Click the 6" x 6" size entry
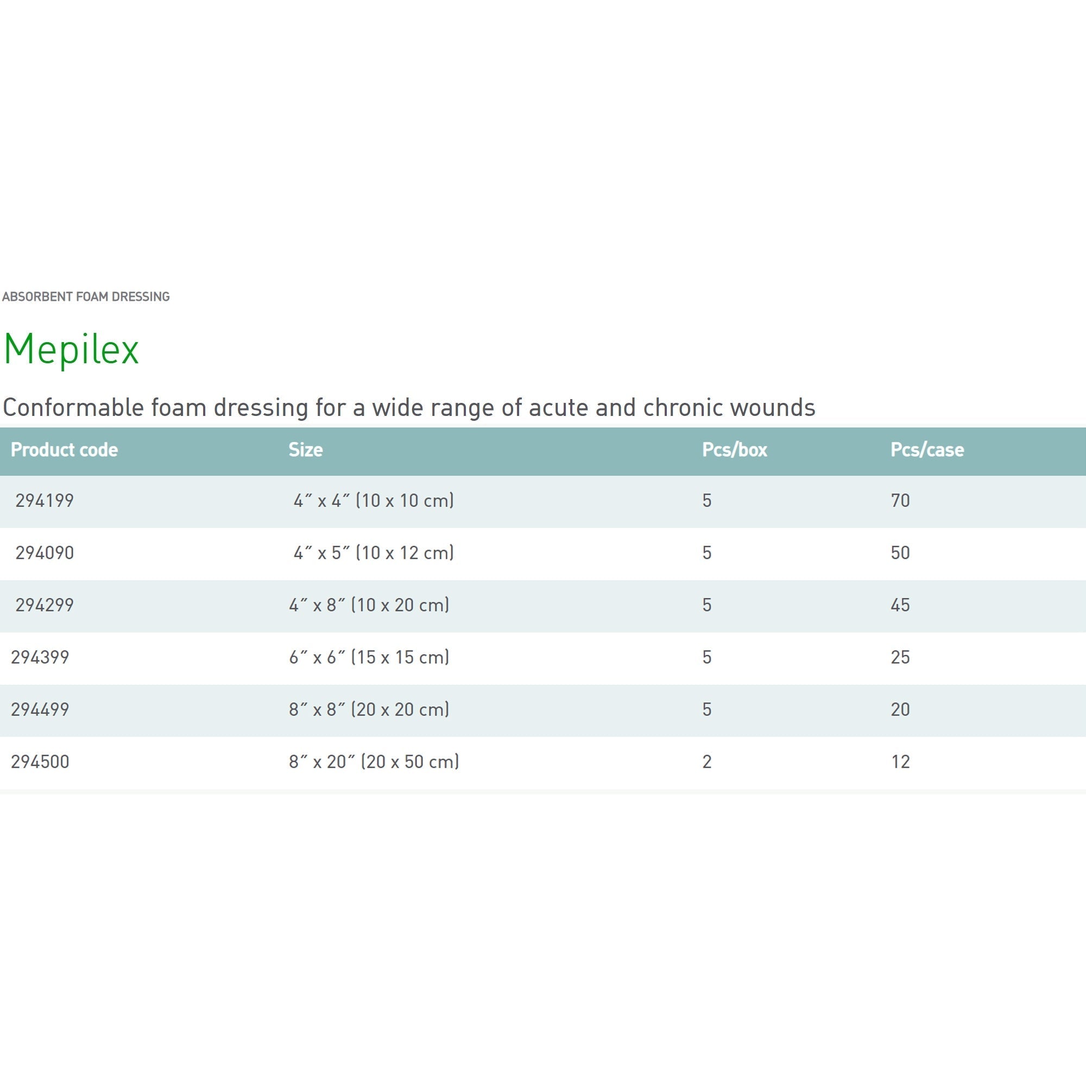The height and width of the screenshot is (1086, 1086). click(x=370, y=657)
